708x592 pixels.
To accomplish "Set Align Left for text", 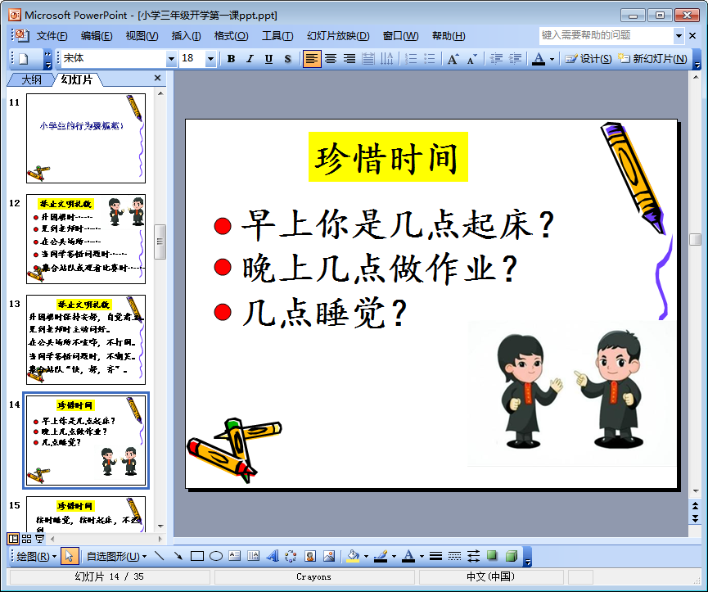I will coord(312,59).
